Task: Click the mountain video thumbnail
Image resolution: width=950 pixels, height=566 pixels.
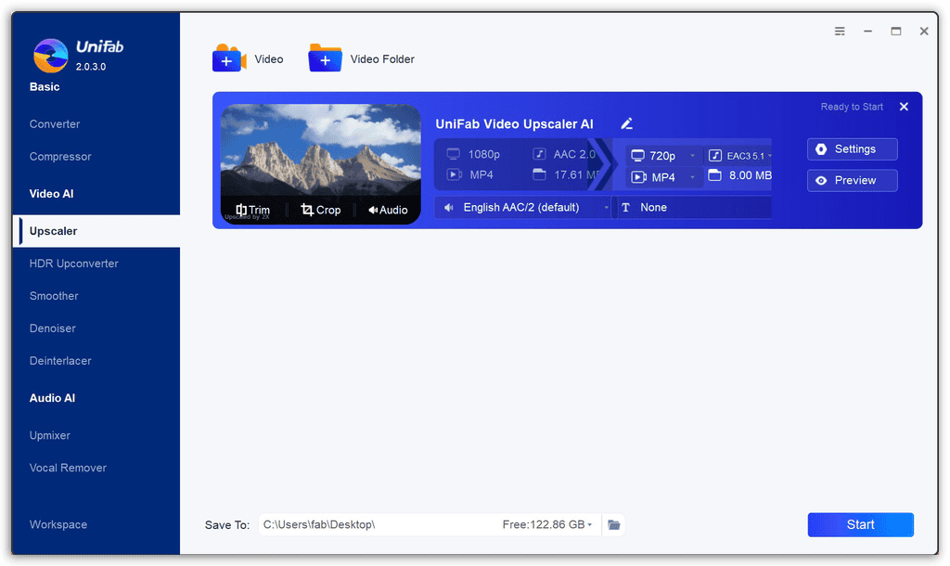Action: 320,163
